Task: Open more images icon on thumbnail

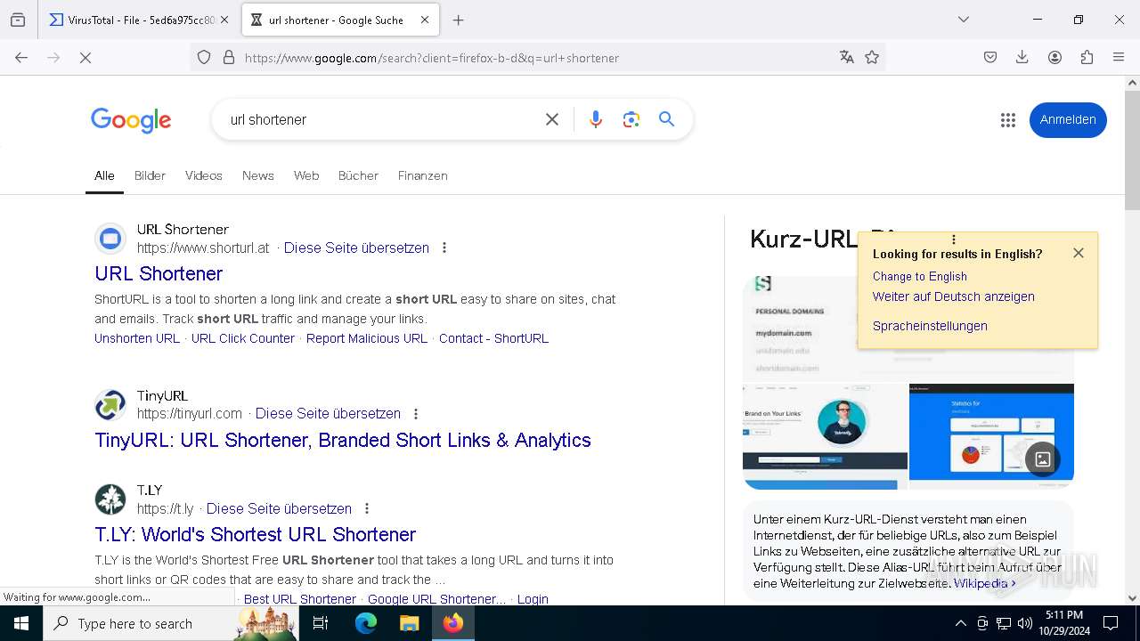Action: [x=1043, y=459]
